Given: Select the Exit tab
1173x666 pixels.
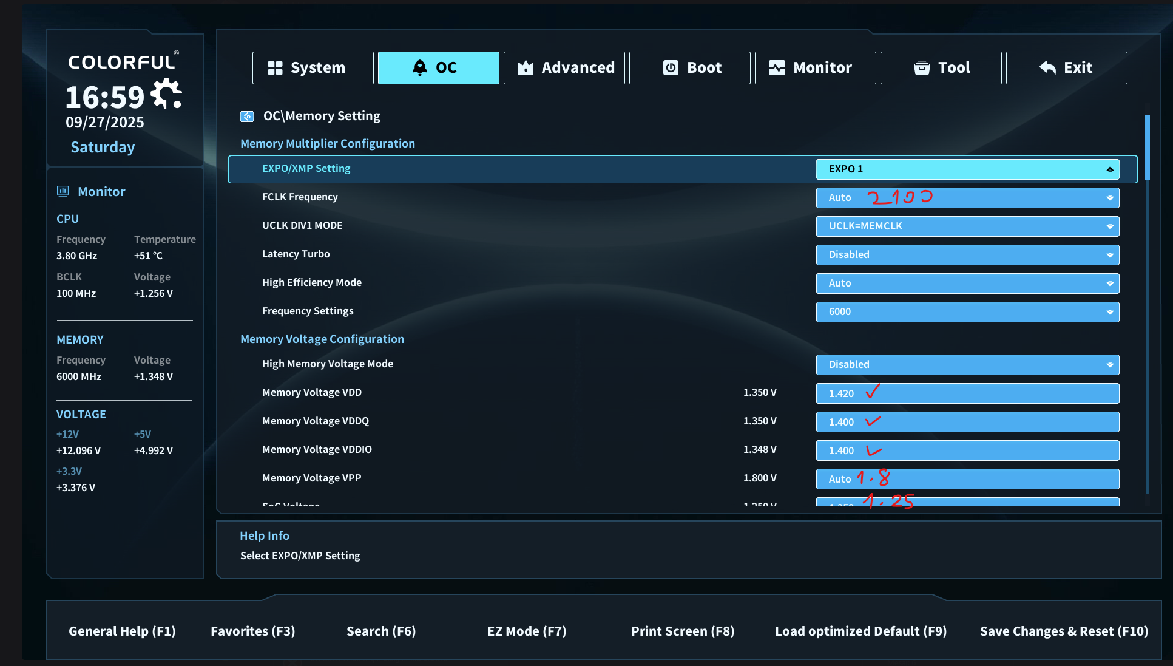Looking at the screenshot, I should [x=1067, y=68].
